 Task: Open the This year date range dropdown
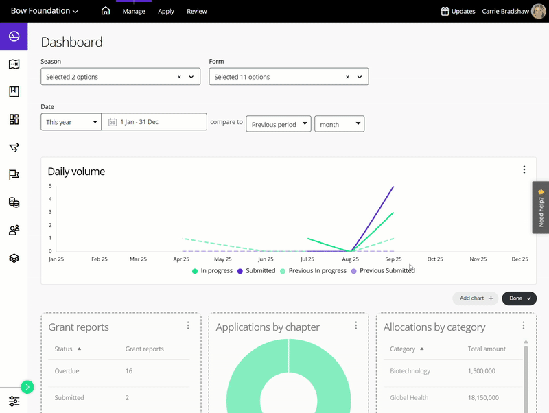(x=71, y=121)
